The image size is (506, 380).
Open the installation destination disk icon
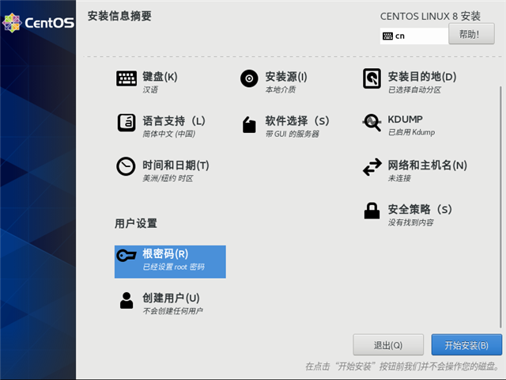[x=372, y=78]
